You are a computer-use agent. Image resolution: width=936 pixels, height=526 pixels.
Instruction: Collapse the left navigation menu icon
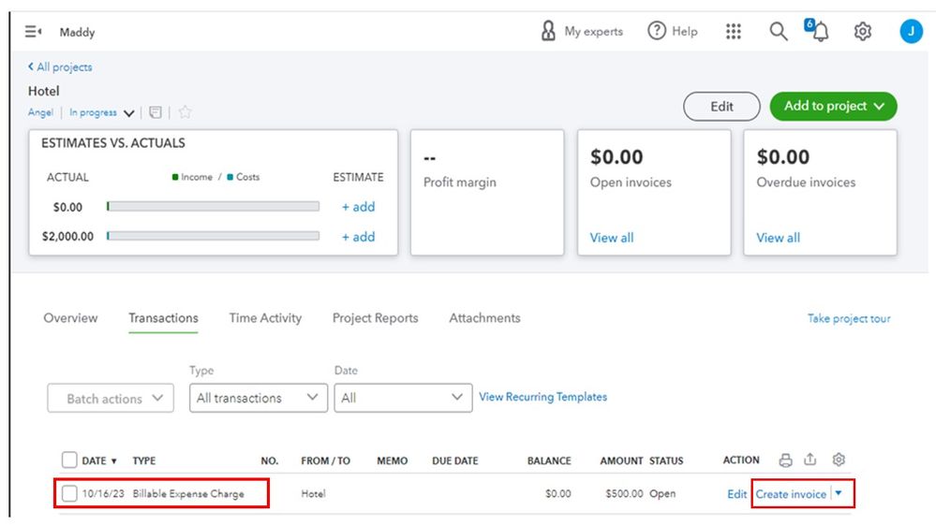pyautogui.click(x=33, y=32)
